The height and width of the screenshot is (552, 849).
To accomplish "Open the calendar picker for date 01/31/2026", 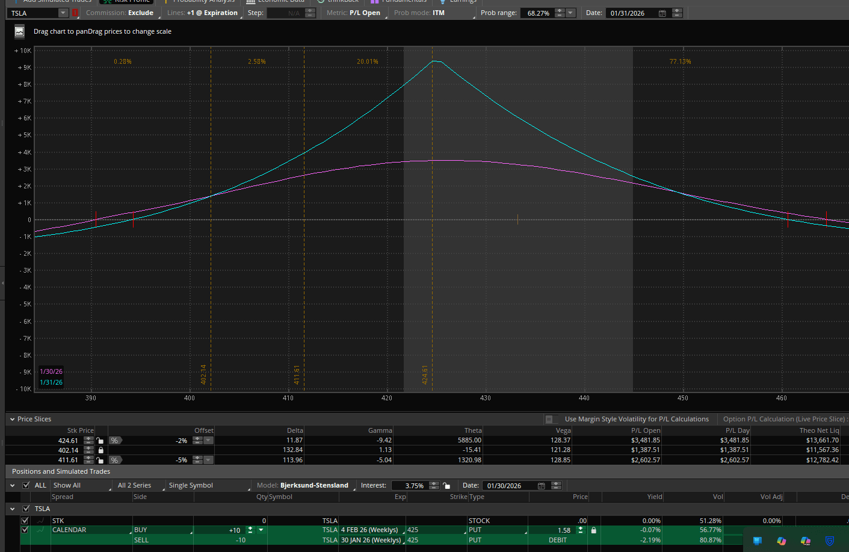I will click(x=662, y=13).
